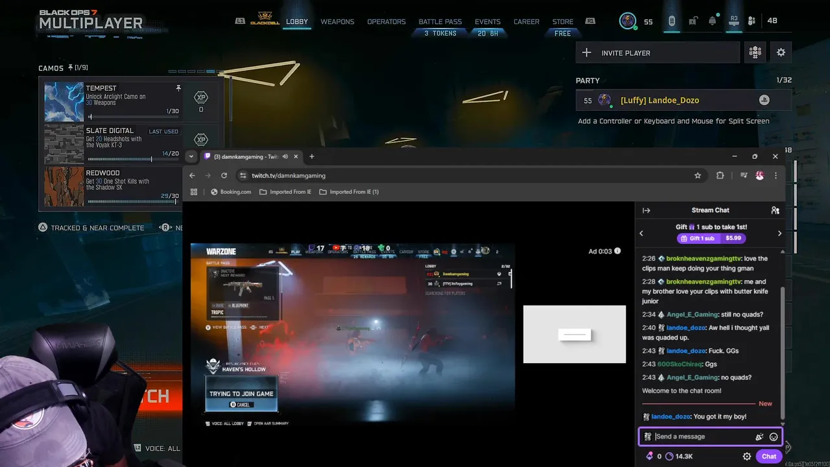Select the damnkamgaming Twitch tab
This screenshot has width=830, height=467.
pyautogui.click(x=252, y=156)
